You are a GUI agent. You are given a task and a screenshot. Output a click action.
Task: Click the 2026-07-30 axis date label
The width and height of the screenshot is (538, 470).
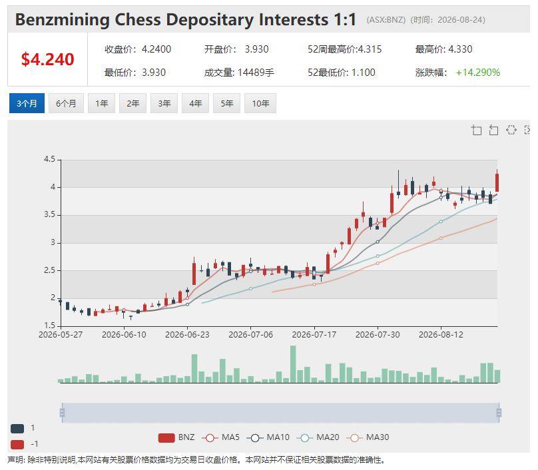coord(378,334)
